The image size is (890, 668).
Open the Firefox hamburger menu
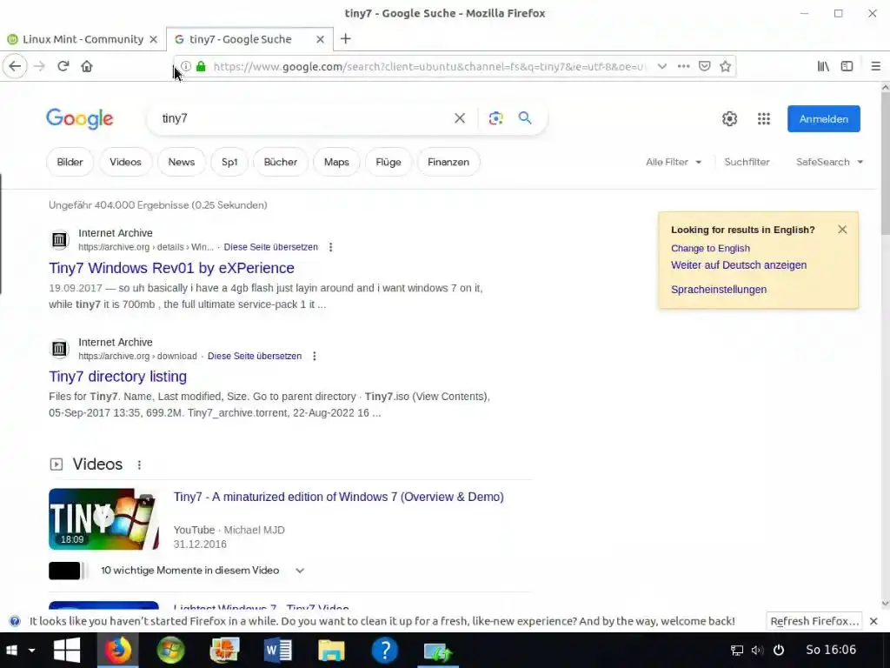click(876, 66)
